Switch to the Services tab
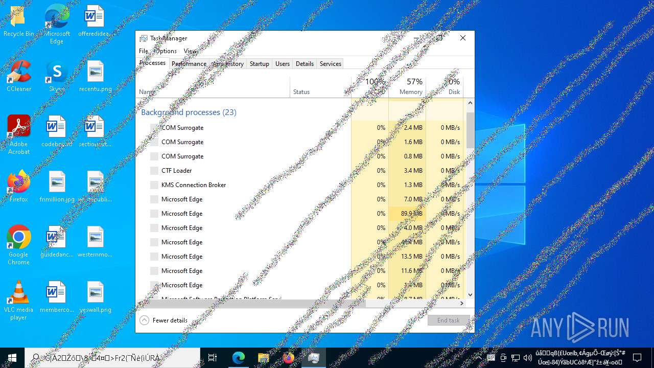 [331, 64]
